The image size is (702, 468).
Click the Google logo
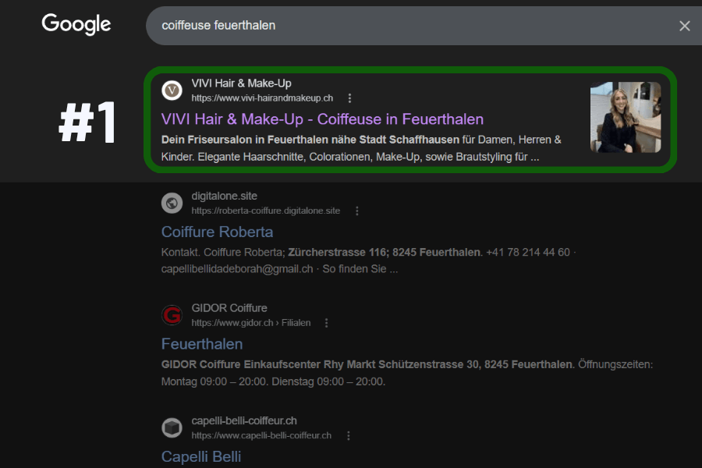coord(76,24)
